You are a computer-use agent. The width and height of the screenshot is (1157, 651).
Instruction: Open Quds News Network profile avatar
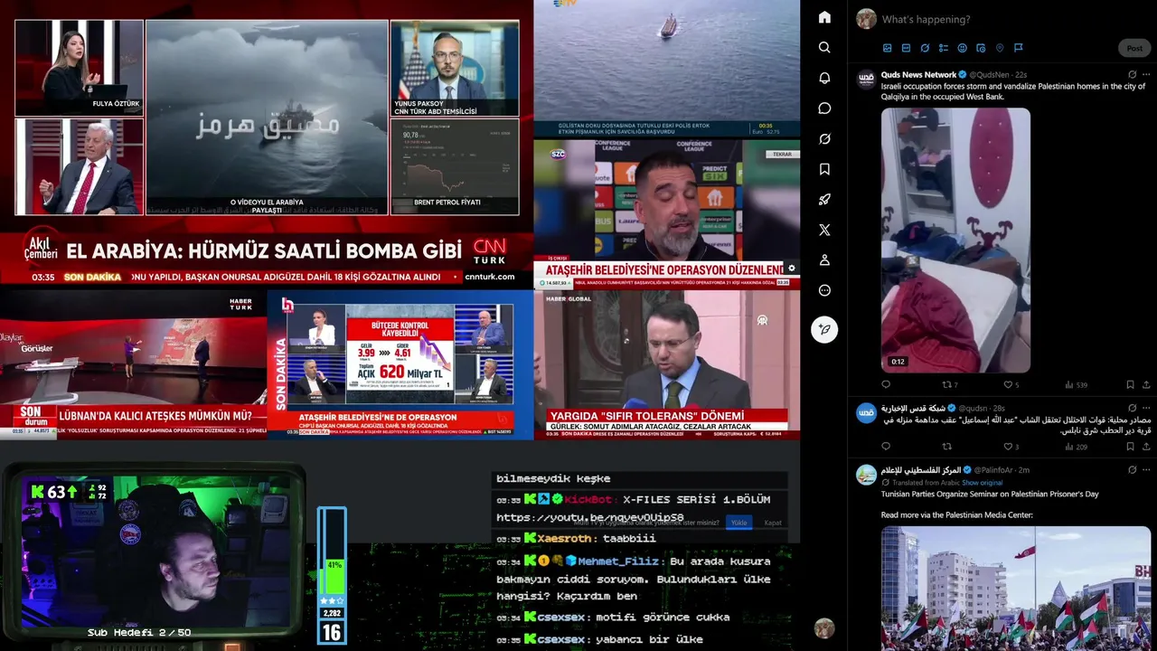[x=866, y=78]
